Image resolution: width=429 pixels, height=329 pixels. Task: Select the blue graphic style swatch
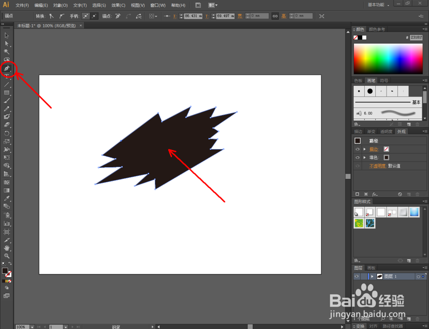pos(414,212)
